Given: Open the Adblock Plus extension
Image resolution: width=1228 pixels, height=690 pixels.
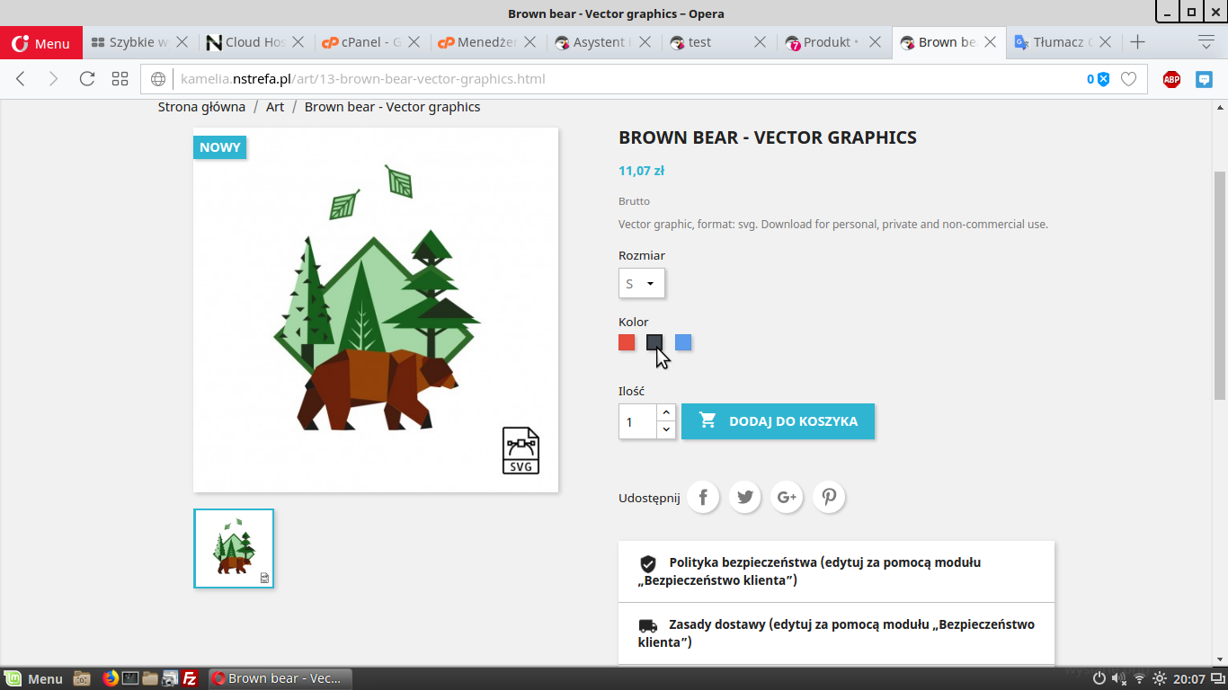Looking at the screenshot, I should [1171, 79].
